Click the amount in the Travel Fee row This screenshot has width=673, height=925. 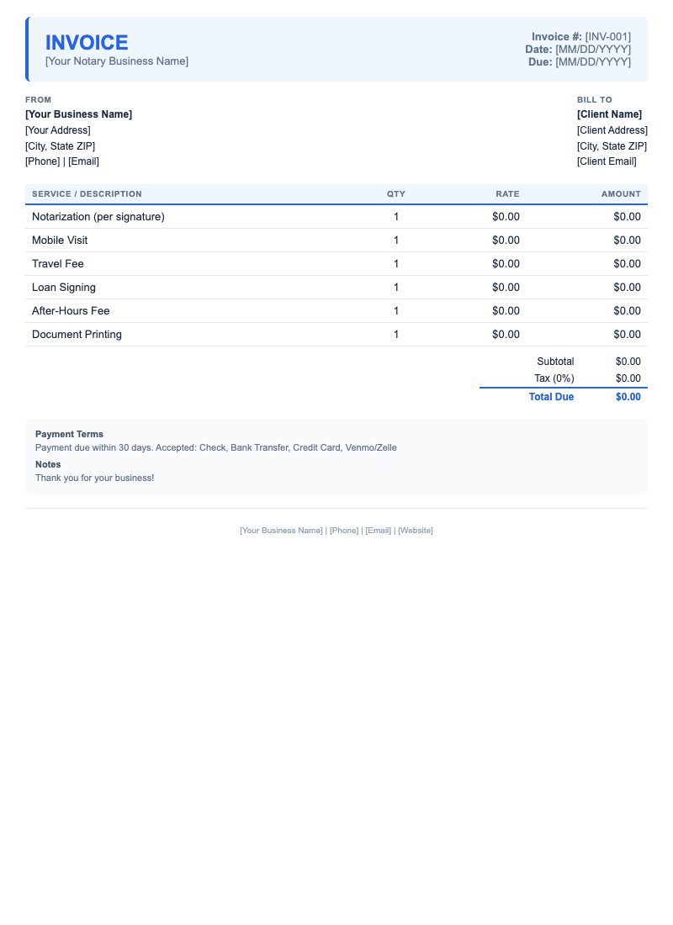click(x=627, y=264)
